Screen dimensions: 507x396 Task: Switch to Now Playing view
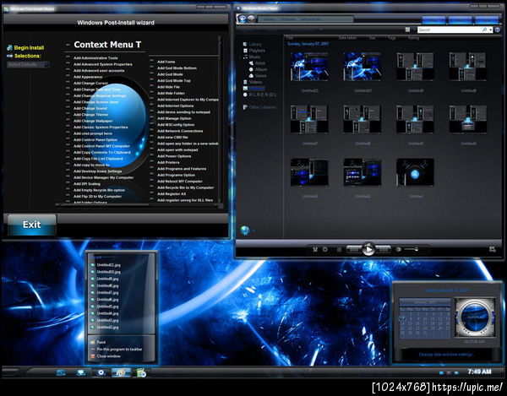492,249
